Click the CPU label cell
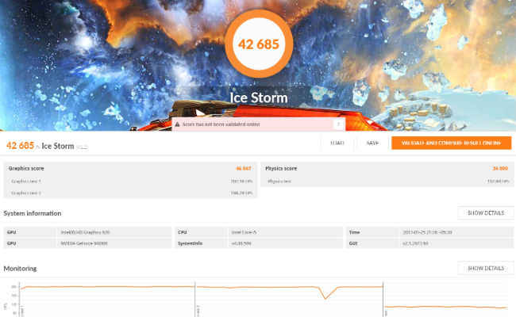Viewport: 516px width, 317px height. [x=201, y=232]
